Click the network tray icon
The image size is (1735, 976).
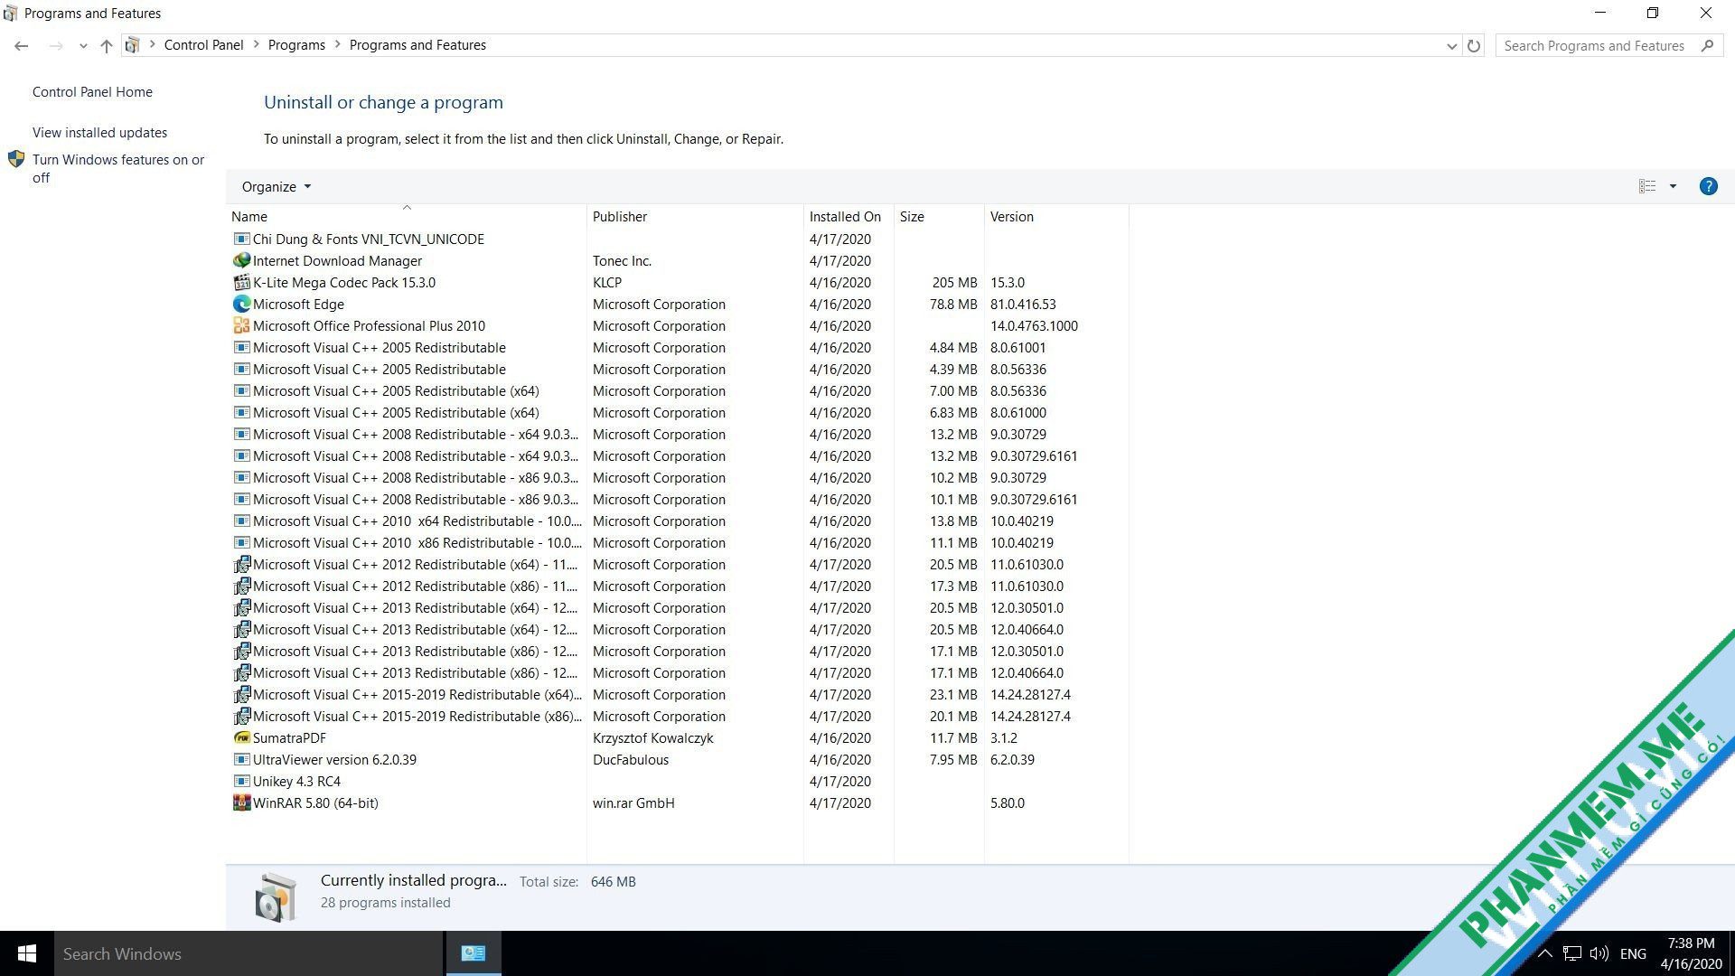1572,953
